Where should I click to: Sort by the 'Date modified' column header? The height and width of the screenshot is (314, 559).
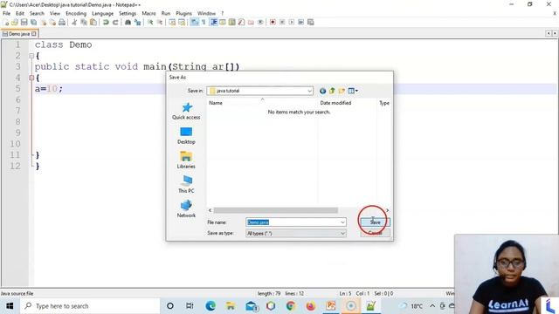[x=335, y=103]
